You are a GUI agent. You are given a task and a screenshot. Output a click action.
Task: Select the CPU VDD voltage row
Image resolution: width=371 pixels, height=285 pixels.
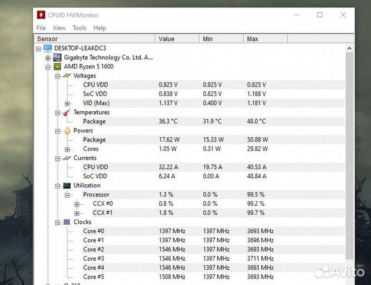(213, 85)
